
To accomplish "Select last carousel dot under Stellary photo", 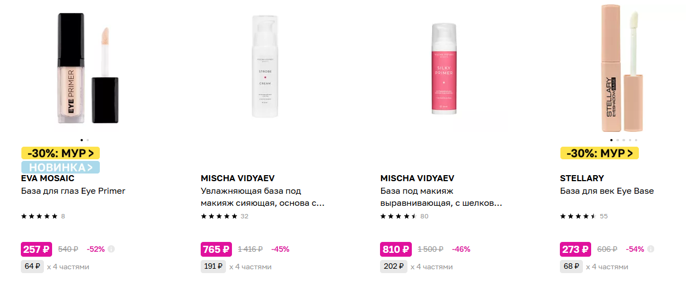I will [636, 140].
